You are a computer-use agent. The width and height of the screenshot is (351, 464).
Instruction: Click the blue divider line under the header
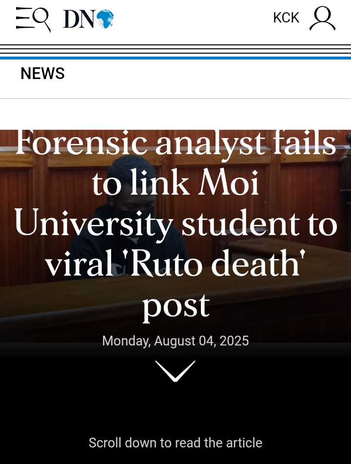pyautogui.click(x=175, y=58)
